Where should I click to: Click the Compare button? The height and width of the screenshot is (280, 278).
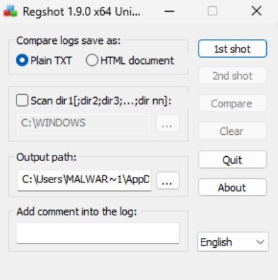click(232, 103)
